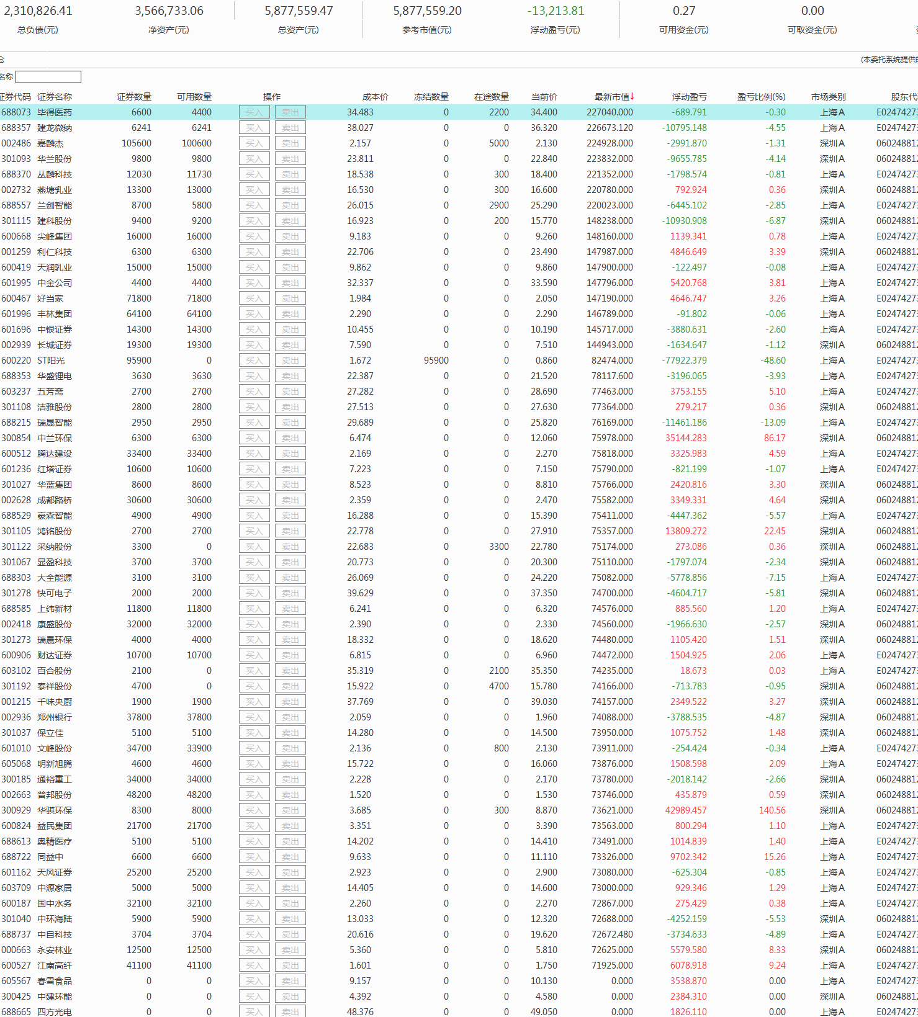This screenshot has width=918, height=1017.
Task: Click 买入 button for 华兰股份
Action: [x=254, y=159]
